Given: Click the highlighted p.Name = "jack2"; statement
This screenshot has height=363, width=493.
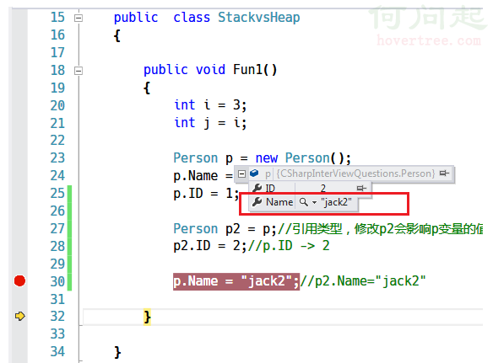Looking at the screenshot, I should click(x=236, y=281).
